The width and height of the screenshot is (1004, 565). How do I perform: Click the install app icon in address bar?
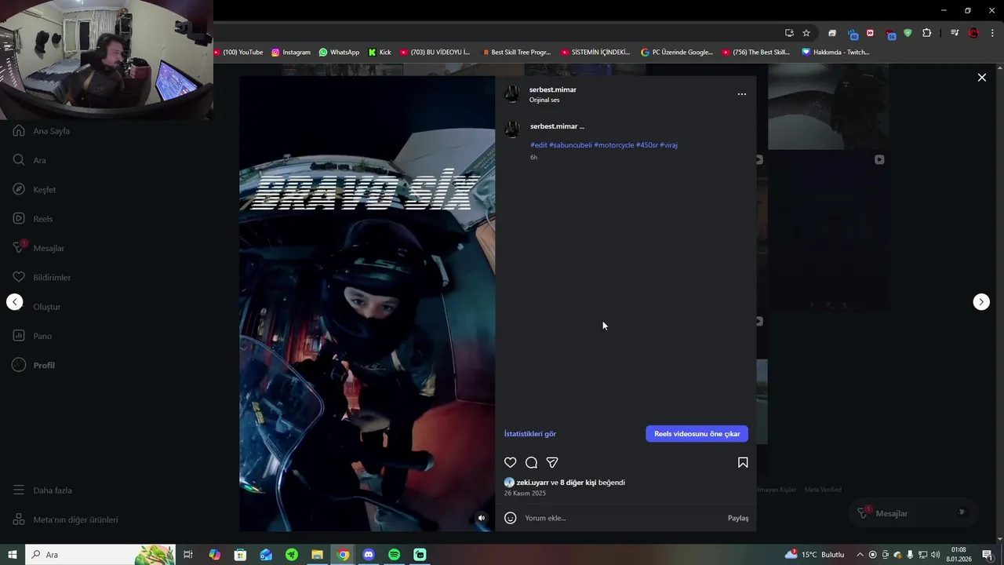pyautogui.click(x=789, y=33)
